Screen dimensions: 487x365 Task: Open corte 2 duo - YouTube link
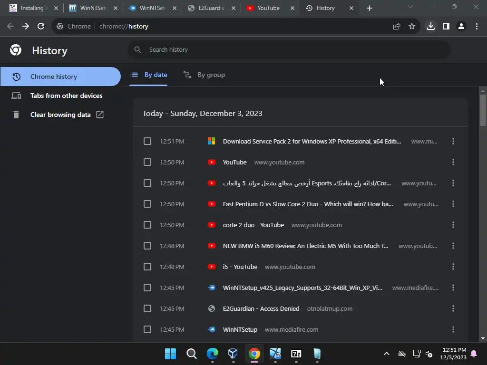(253, 225)
